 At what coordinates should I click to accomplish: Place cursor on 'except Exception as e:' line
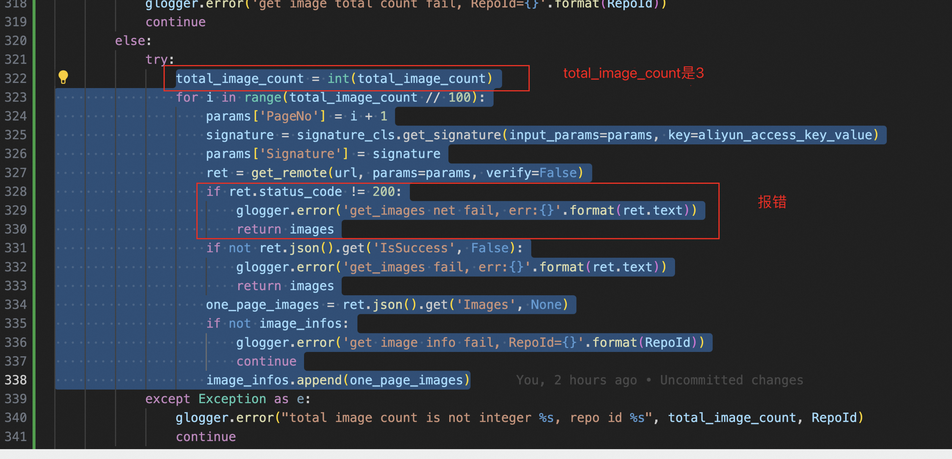pyautogui.click(x=227, y=399)
